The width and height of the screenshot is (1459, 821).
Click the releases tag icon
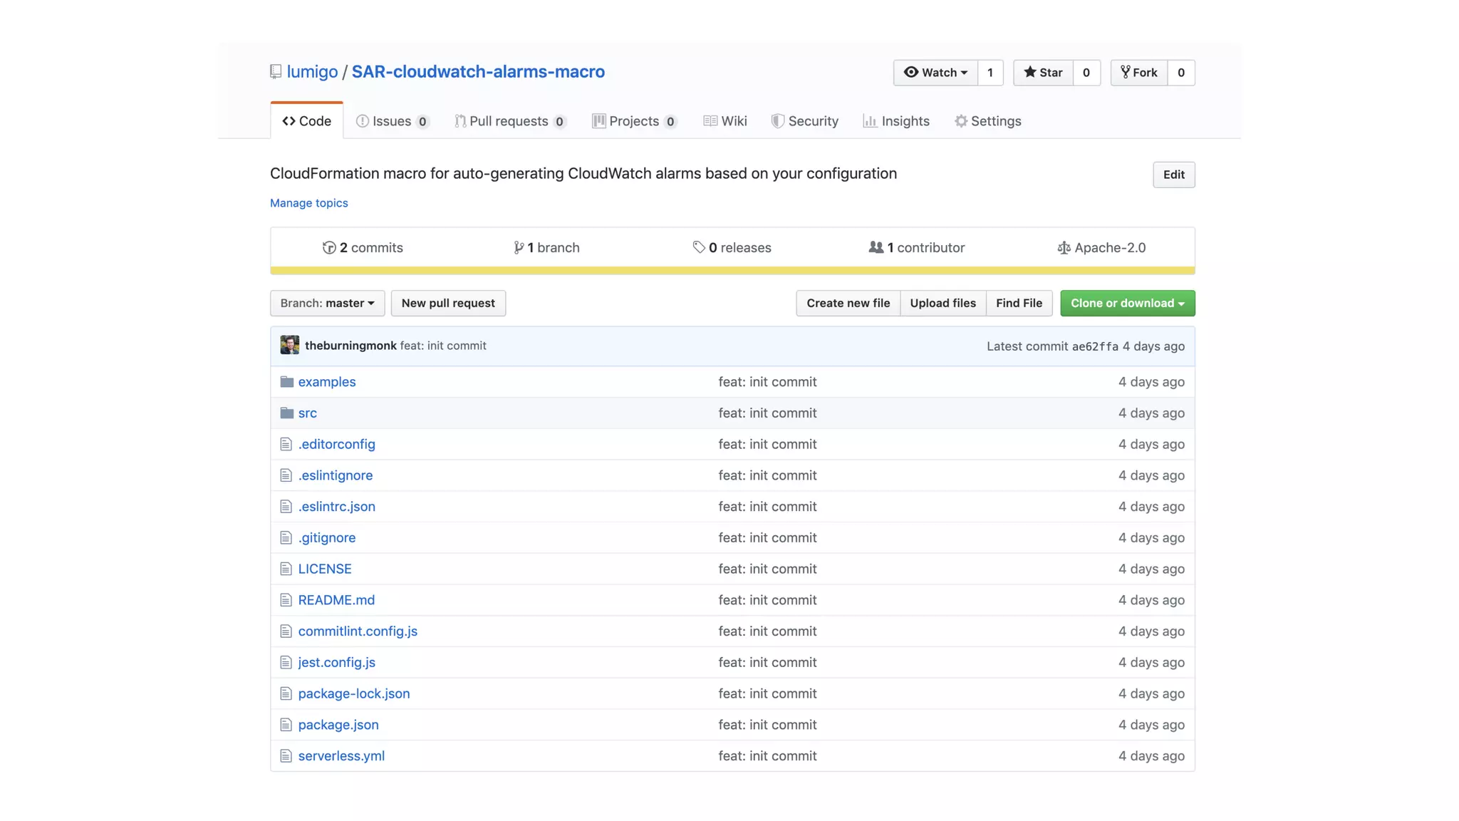699,247
